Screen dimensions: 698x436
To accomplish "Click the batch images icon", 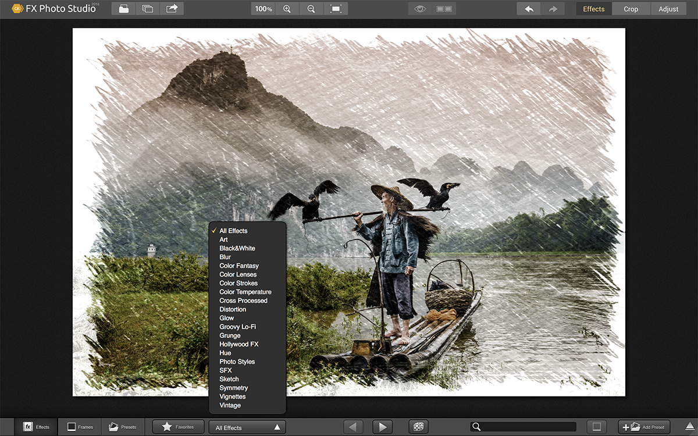I will point(148,9).
